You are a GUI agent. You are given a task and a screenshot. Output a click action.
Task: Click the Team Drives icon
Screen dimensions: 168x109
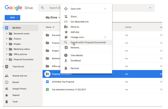(7, 66)
